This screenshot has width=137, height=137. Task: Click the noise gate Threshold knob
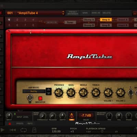click(x=43, y=116)
